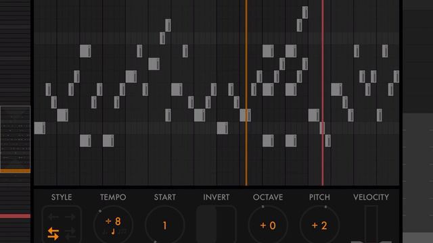
Task: Select the left-pointing arrow arpeggio style
Action: [53, 217]
